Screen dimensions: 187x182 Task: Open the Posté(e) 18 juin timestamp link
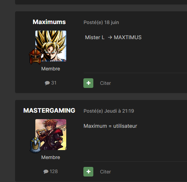101,22
